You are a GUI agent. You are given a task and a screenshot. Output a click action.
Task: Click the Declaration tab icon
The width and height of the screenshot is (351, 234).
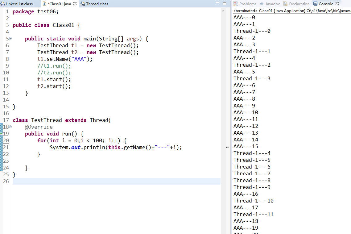[285, 4]
